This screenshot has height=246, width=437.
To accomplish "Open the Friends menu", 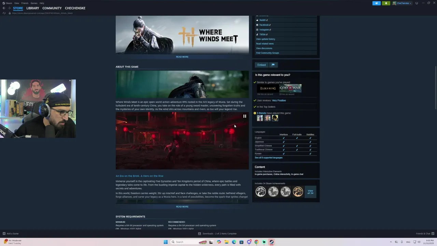I will click(x=25, y=3).
